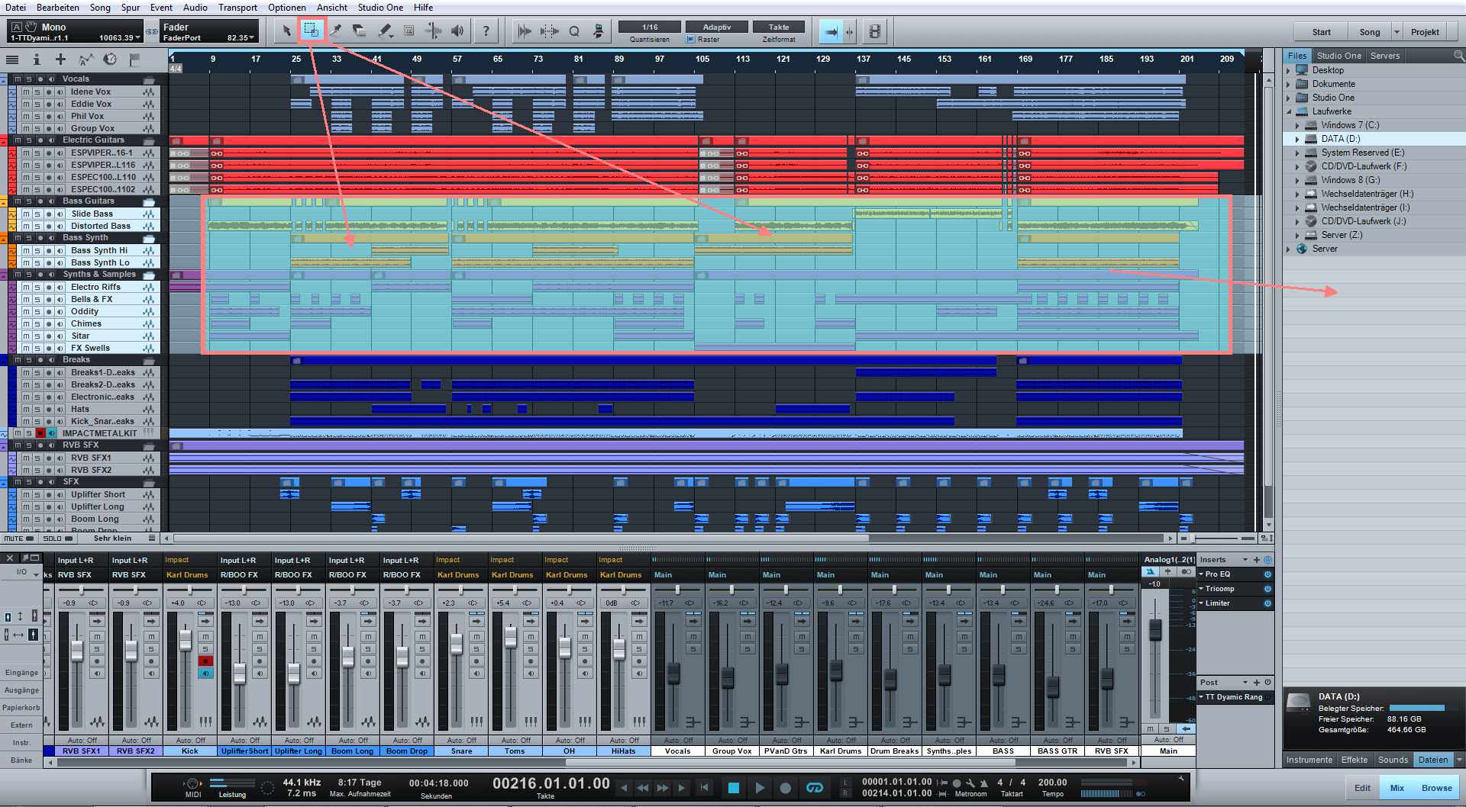
Task: Open the Transport menu
Action: pos(237,8)
